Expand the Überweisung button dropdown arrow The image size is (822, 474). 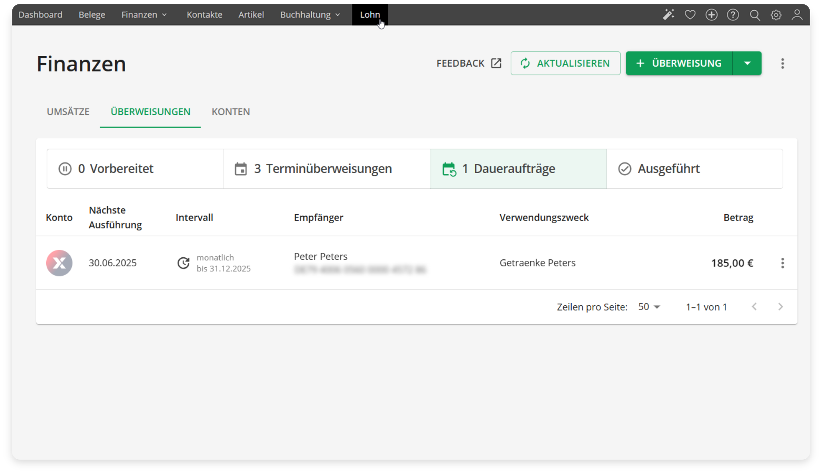pyautogui.click(x=747, y=63)
